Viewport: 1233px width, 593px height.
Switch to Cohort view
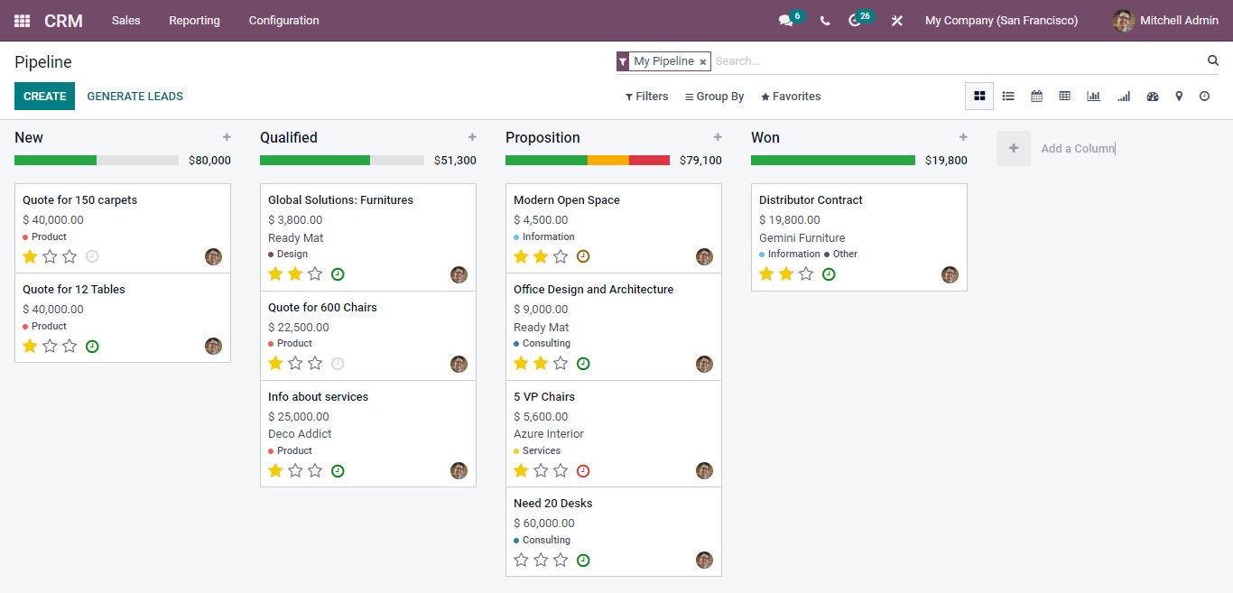[x=1123, y=97]
